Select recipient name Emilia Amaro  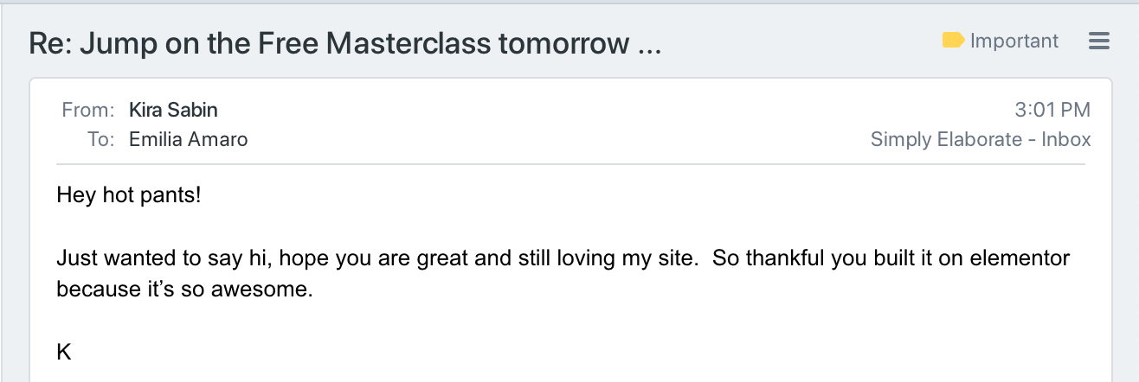tap(188, 139)
